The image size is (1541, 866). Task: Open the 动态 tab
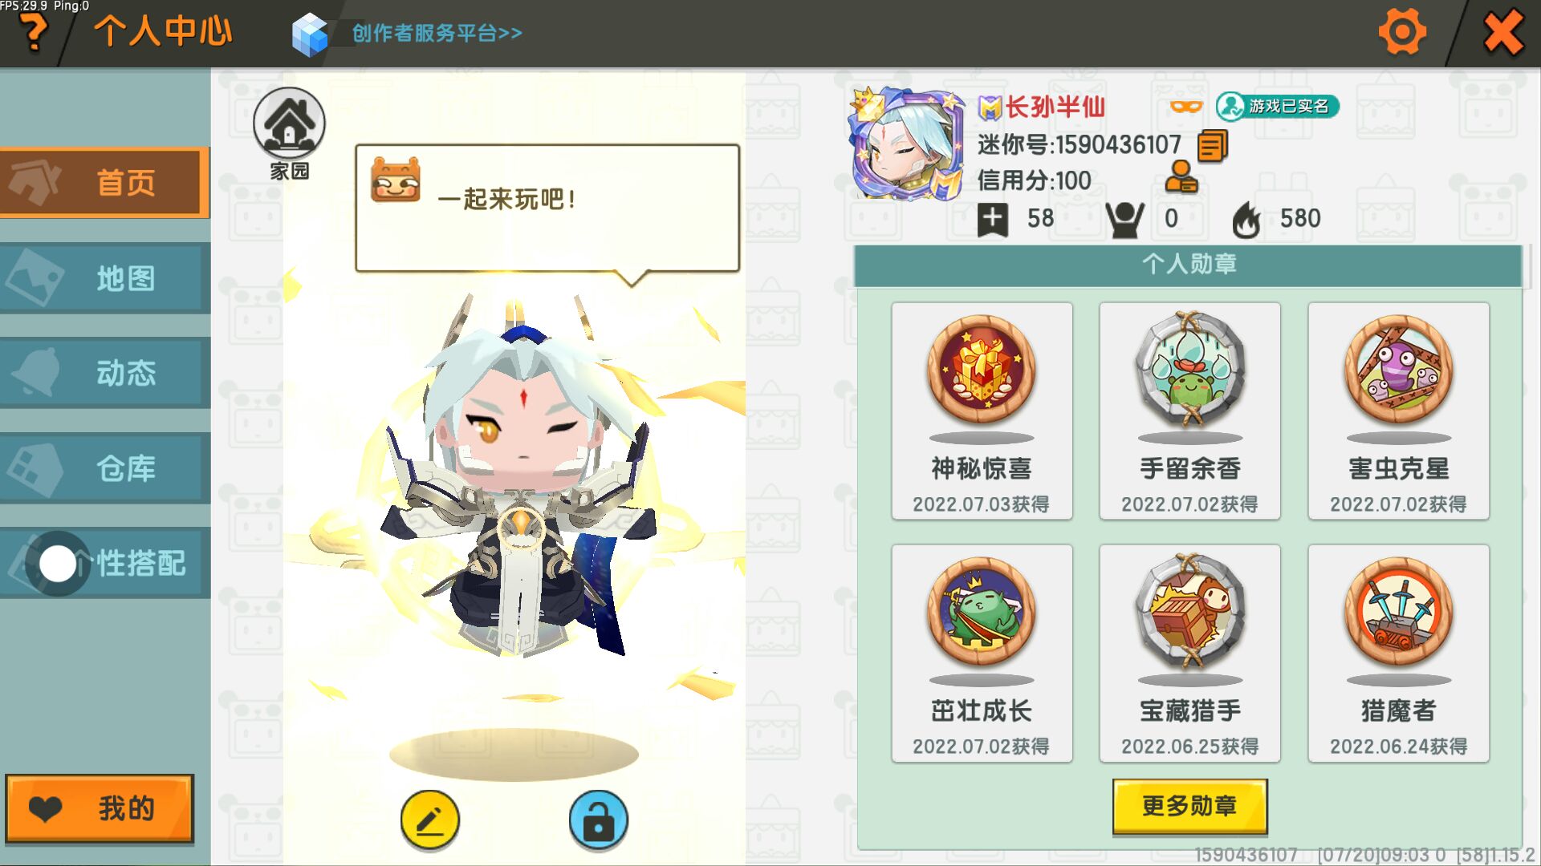[104, 373]
